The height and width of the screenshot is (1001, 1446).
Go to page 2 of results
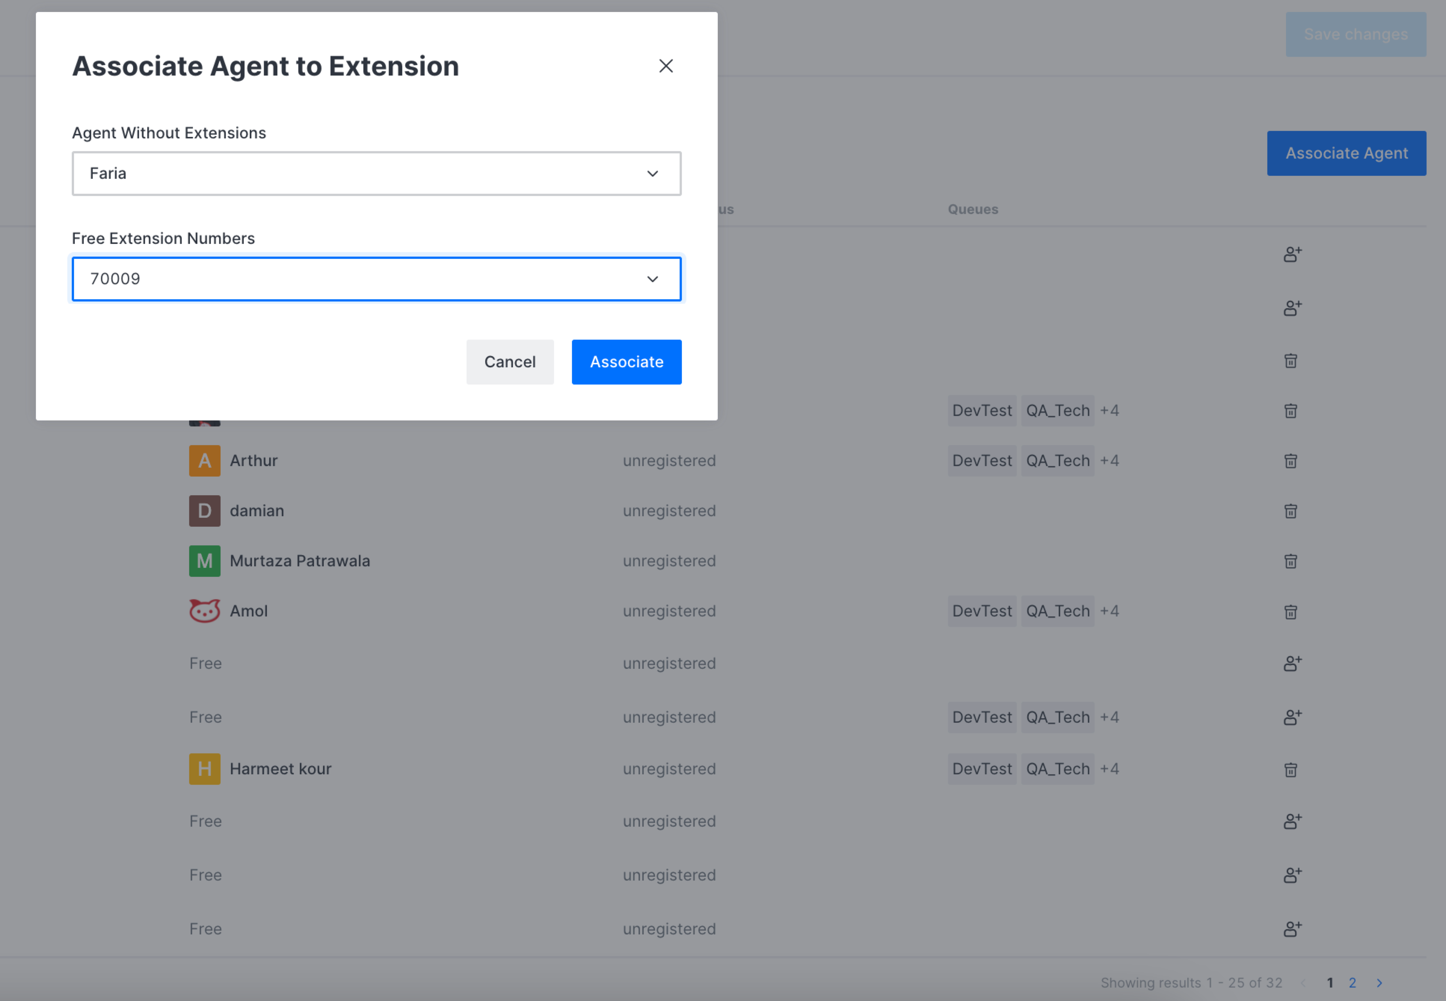point(1352,983)
